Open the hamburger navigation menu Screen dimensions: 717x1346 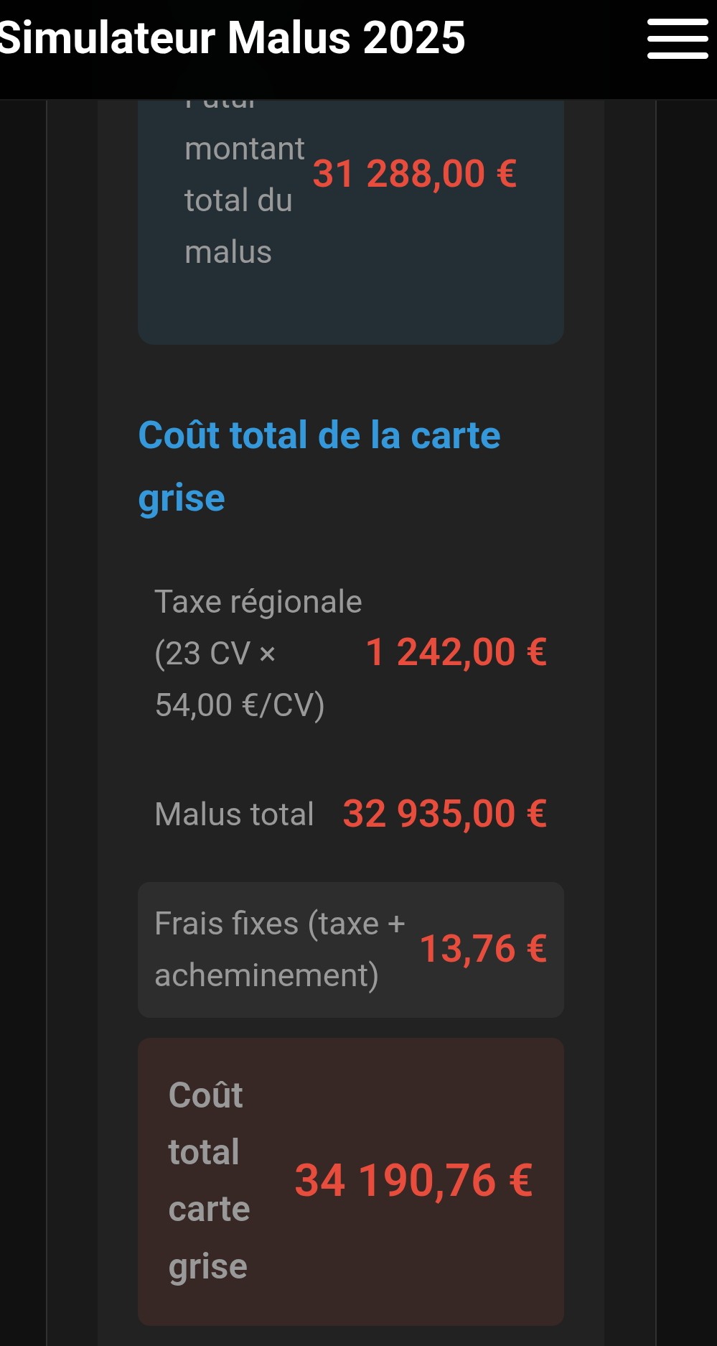[x=677, y=39]
